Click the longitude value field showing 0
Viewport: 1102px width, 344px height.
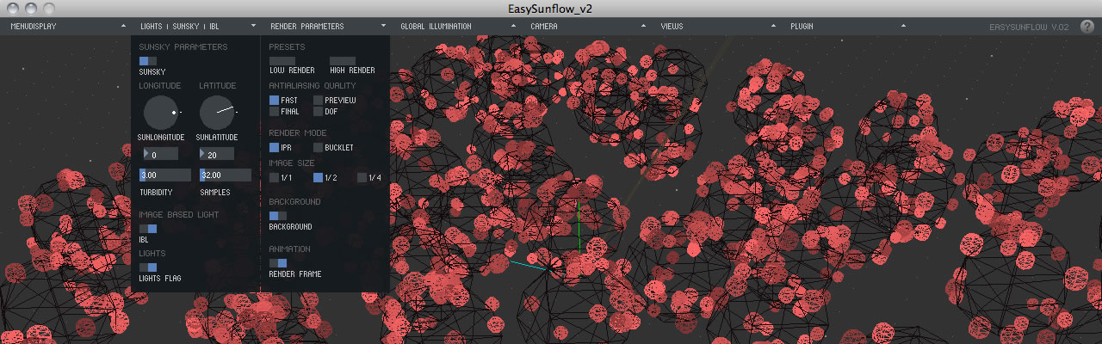[x=161, y=154]
